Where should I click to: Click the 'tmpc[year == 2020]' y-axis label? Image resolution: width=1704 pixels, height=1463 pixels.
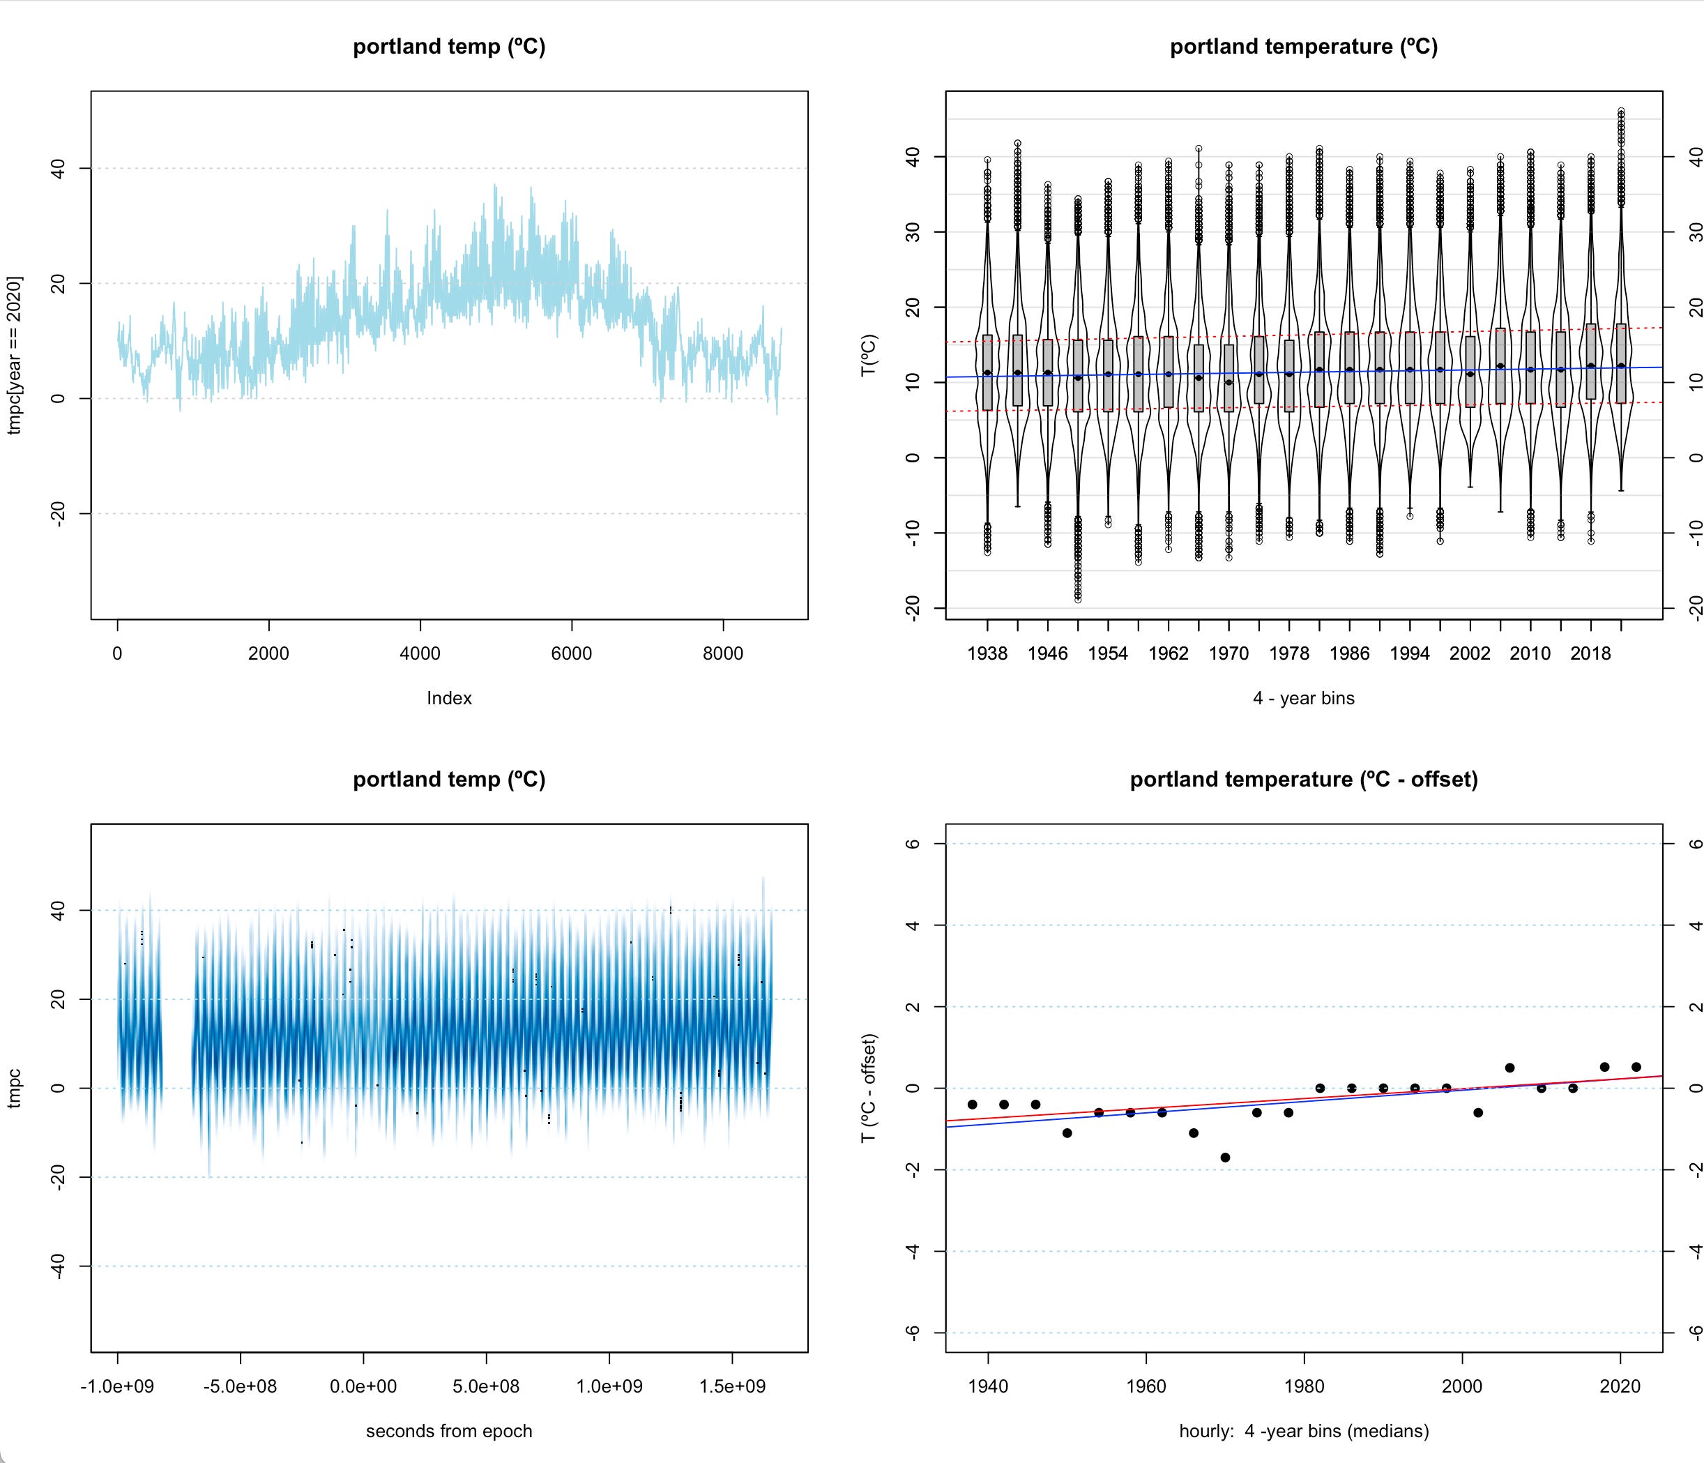point(15,355)
